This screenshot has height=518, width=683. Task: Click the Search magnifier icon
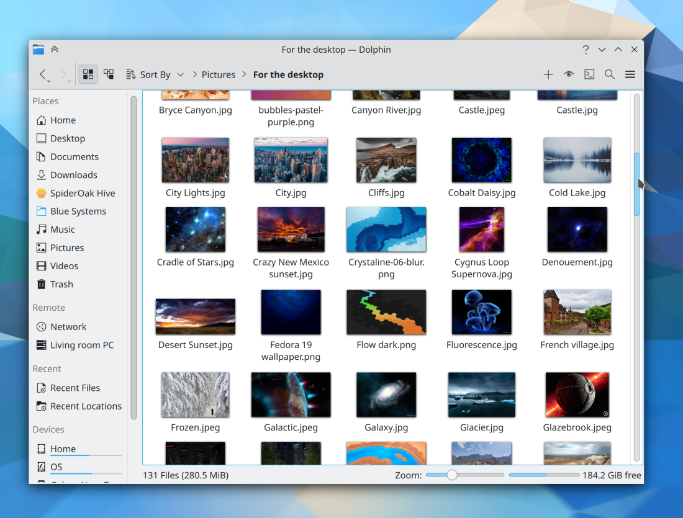pyautogui.click(x=610, y=74)
